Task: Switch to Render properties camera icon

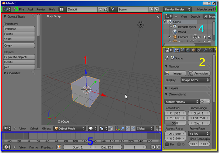Action: 177,50
